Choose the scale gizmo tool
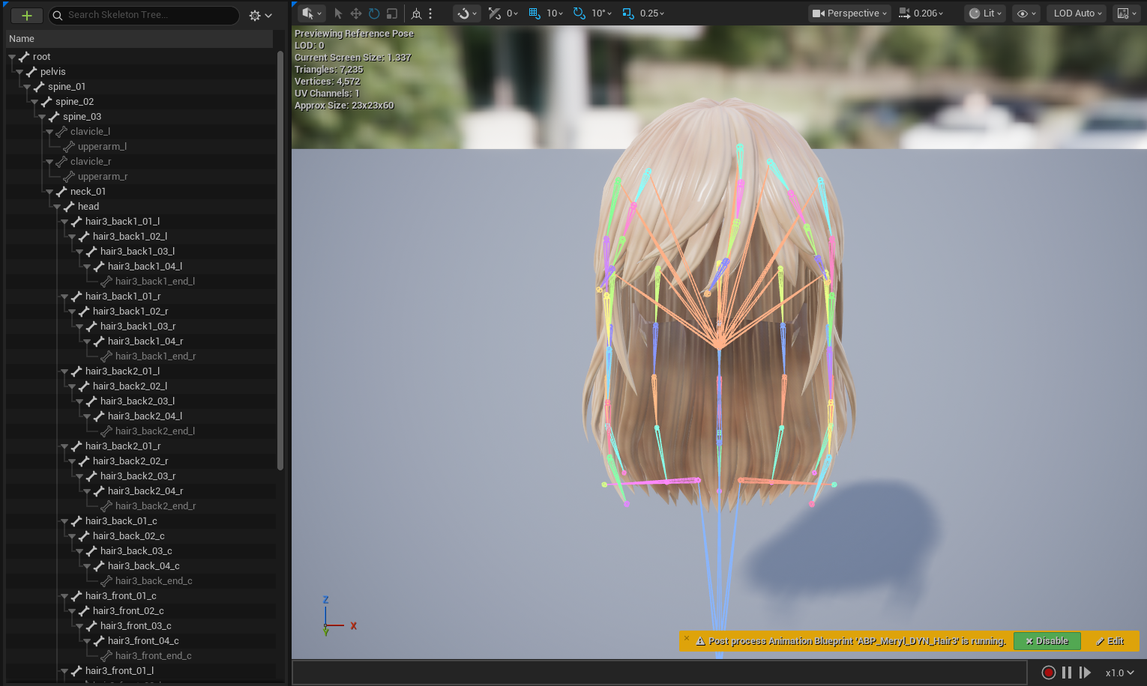Screen dimensions: 1147x686 click(391, 13)
